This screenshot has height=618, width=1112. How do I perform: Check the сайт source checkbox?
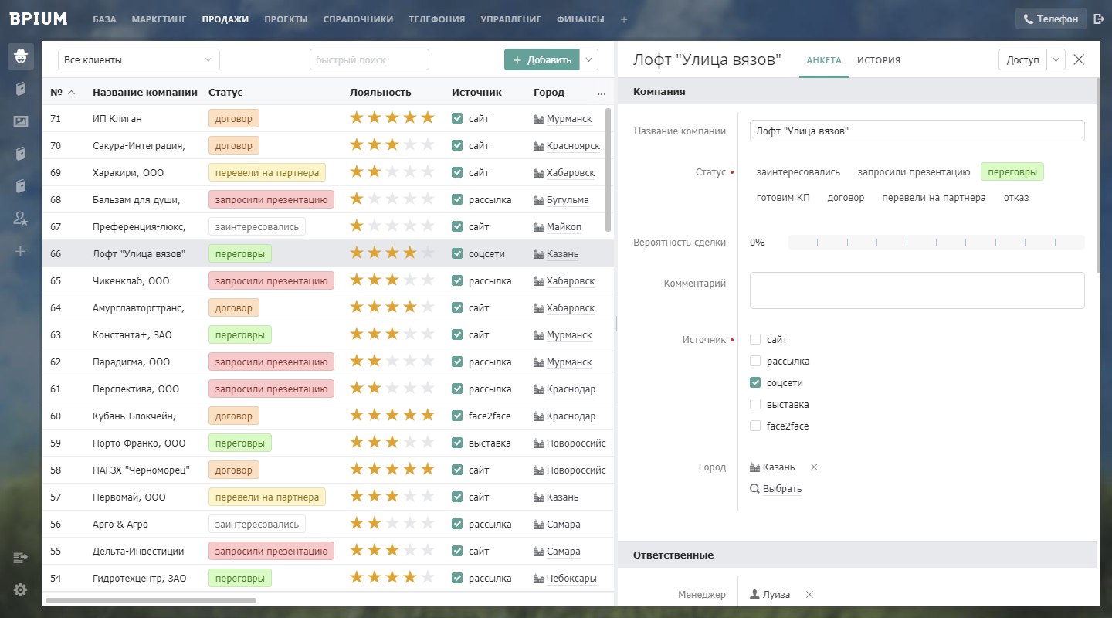click(x=755, y=339)
